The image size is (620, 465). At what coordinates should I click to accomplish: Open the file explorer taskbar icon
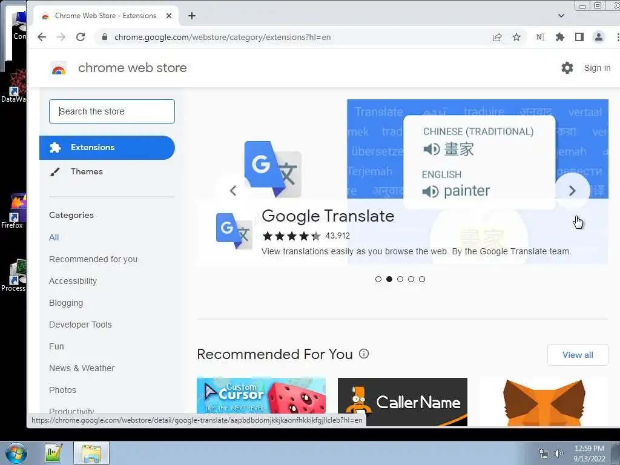[91, 453]
